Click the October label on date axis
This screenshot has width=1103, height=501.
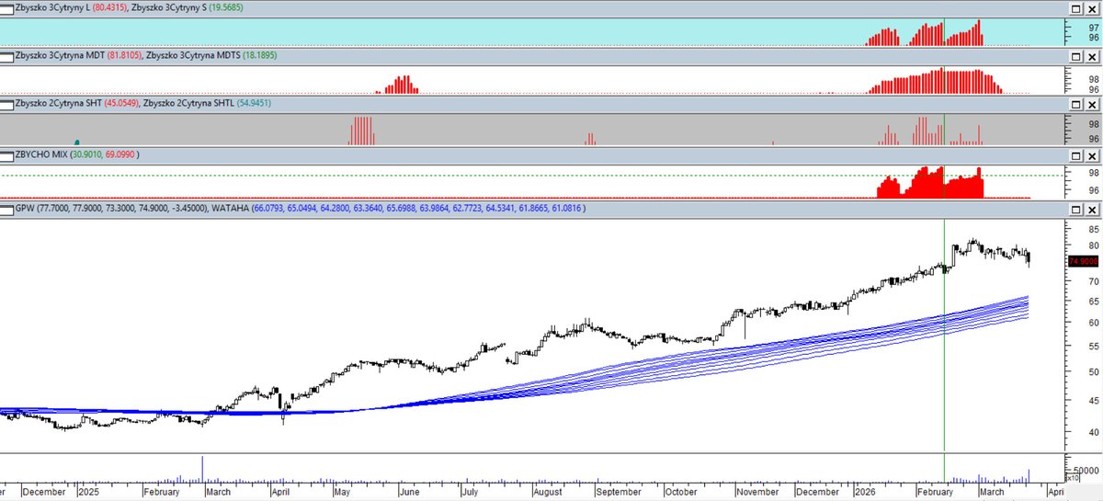click(x=681, y=493)
